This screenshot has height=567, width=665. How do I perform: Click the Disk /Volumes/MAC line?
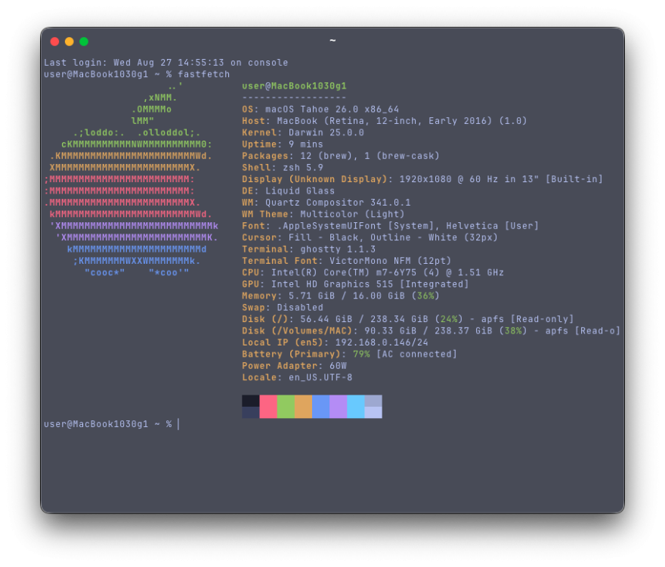pos(431,331)
